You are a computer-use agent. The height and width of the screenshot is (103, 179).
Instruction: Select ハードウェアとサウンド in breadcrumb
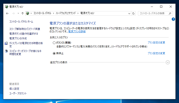[x=66, y=13]
